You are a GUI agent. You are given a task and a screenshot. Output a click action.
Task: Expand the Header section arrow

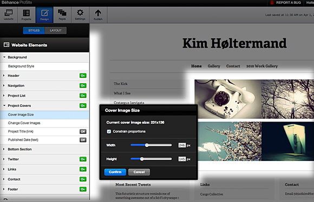coord(4,76)
